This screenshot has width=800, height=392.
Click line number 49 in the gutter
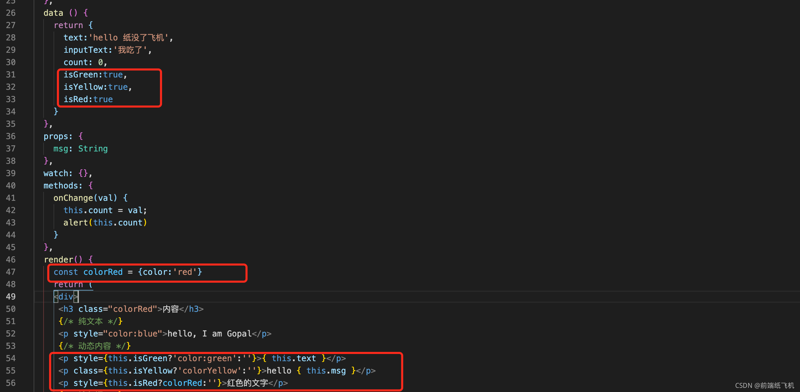[x=11, y=297]
